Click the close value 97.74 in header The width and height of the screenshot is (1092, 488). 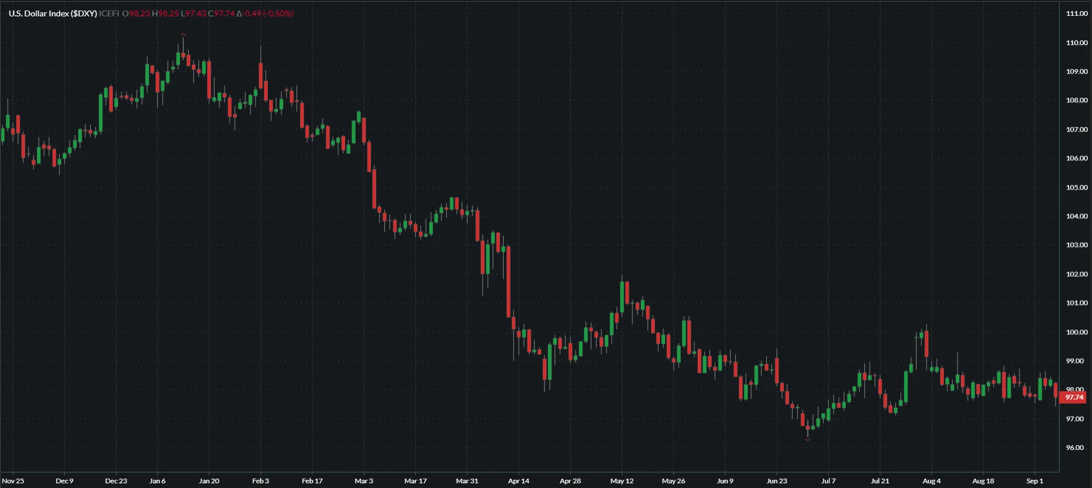pos(224,13)
